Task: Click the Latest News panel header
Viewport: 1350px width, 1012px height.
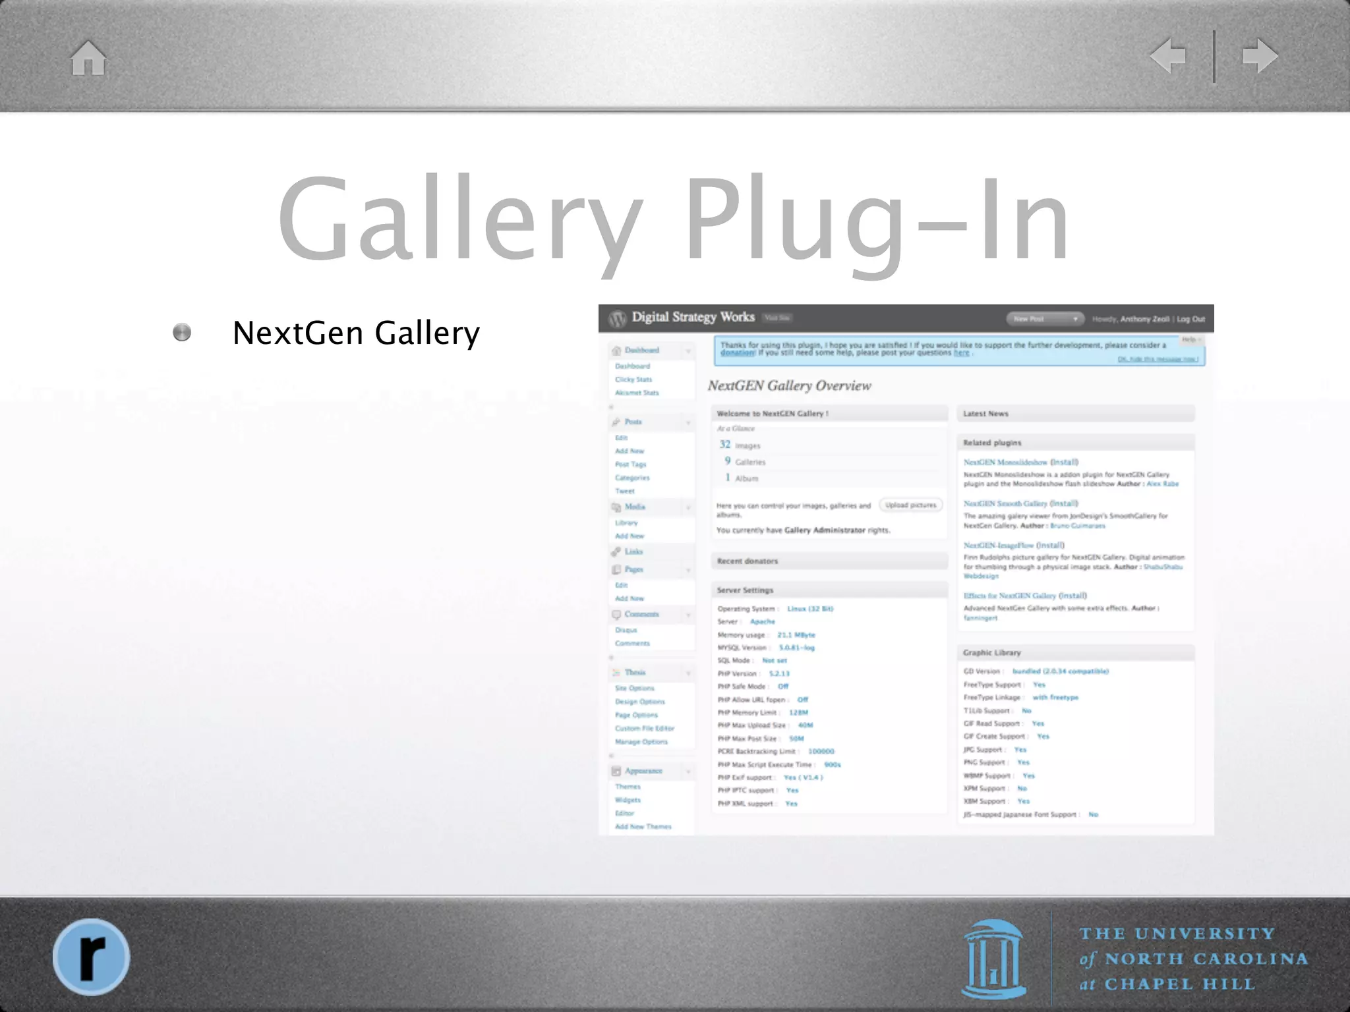Action: click(x=1075, y=414)
